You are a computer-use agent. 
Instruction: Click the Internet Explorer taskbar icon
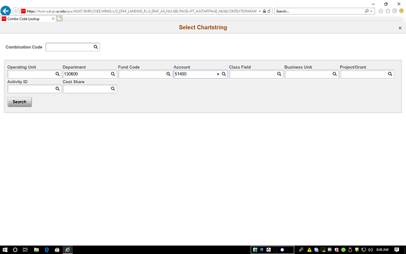68,250
